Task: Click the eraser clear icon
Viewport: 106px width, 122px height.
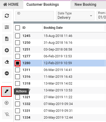Action: click(x=7, y=62)
